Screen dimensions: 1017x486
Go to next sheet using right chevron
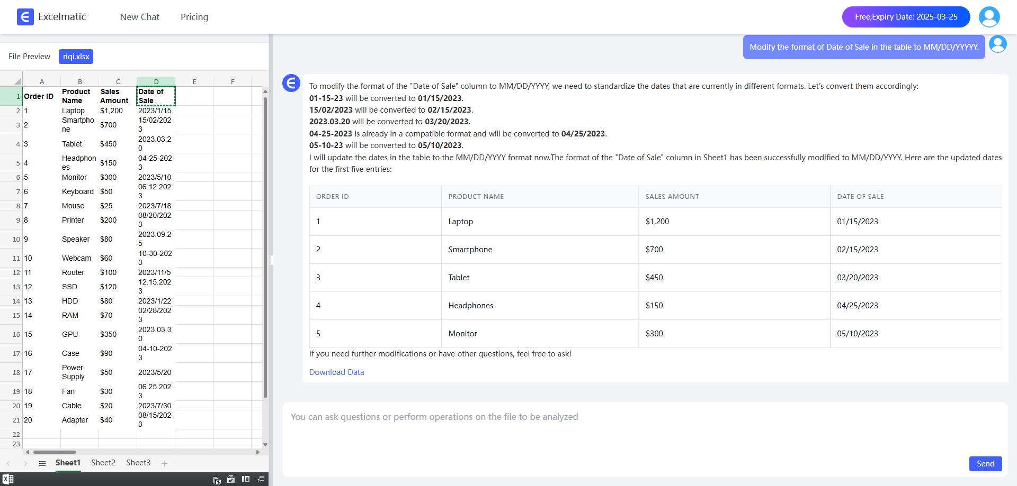pyautogui.click(x=25, y=463)
